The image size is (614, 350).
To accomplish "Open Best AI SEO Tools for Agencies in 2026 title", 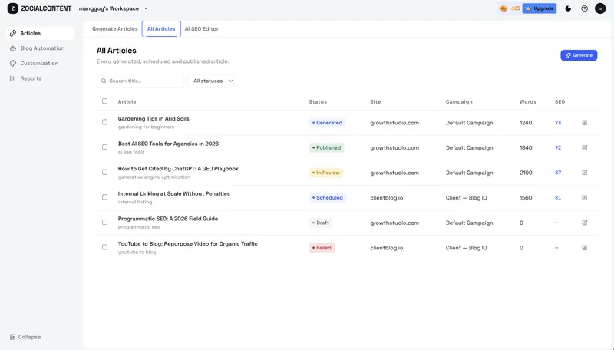I will [168, 144].
